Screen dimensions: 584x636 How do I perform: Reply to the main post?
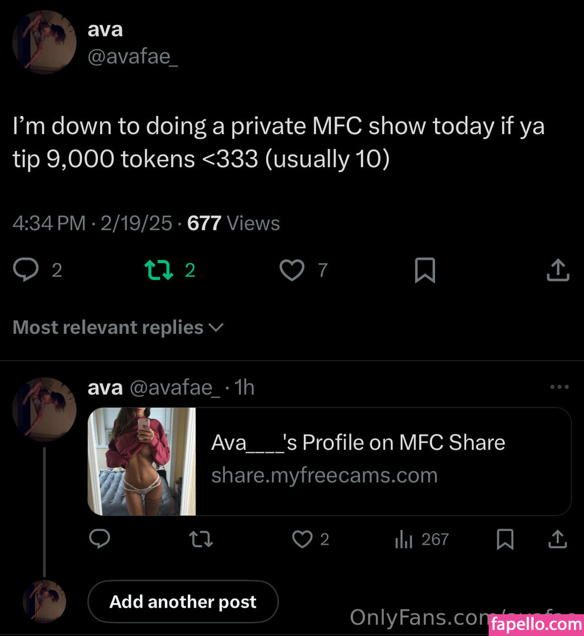pos(25,270)
